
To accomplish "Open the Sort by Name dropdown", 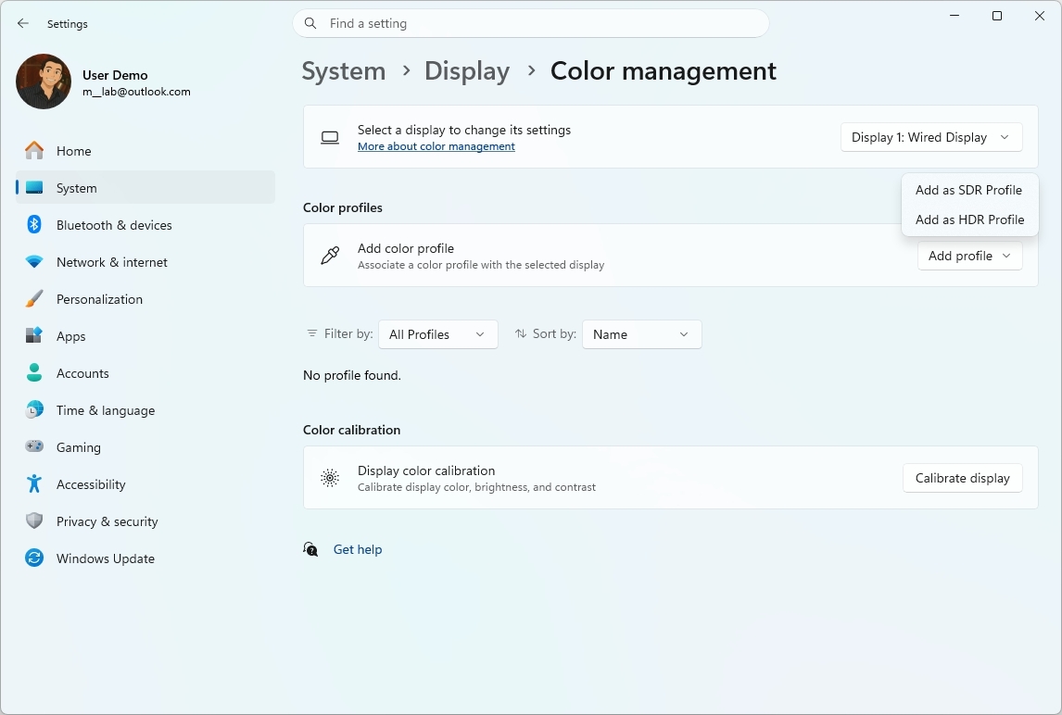I will 641,334.
